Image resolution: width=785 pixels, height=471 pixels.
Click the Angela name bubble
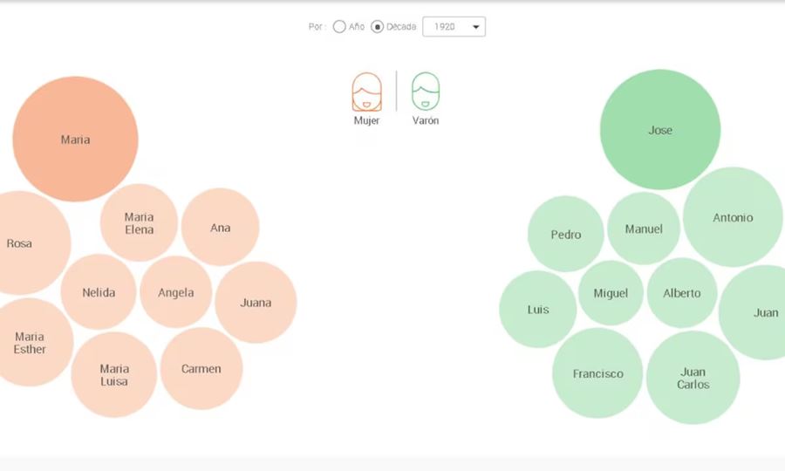point(175,292)
